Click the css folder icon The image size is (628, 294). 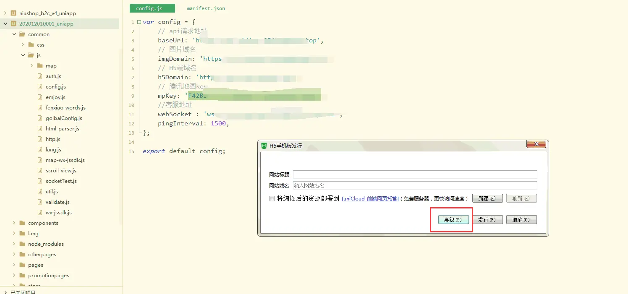pyautogui.click(x=31, y=45)
